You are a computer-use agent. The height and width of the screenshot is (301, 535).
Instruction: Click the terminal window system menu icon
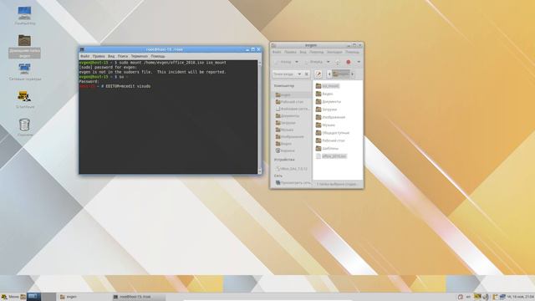82,49
